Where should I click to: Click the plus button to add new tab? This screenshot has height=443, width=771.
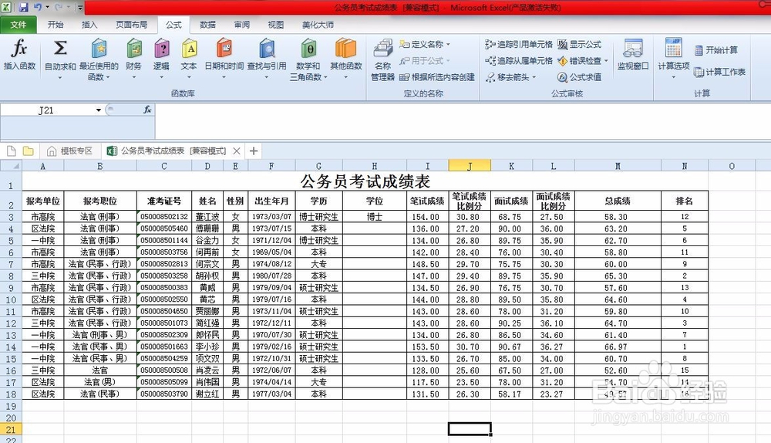(253, 151)
